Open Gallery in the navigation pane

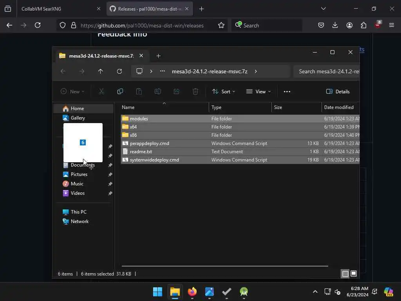click(x=83, y=118)
